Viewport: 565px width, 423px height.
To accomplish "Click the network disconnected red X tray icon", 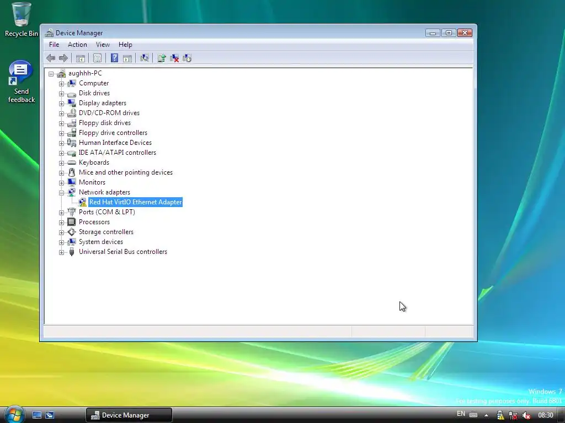I will pos(513,415).
